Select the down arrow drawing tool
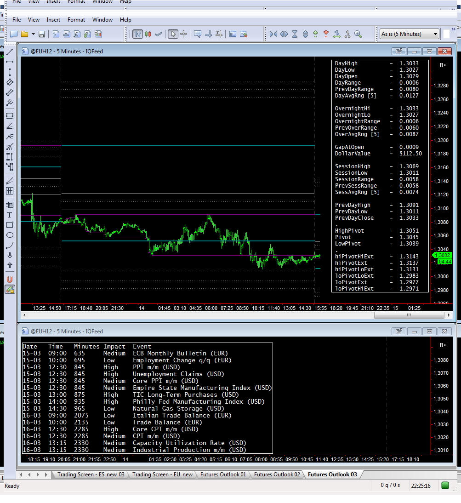This screenshot has width=461, height=503. coord(10,255)
